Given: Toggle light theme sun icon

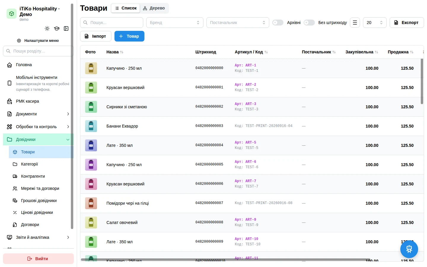Looking at the screenshot, I should click(47, 28).
